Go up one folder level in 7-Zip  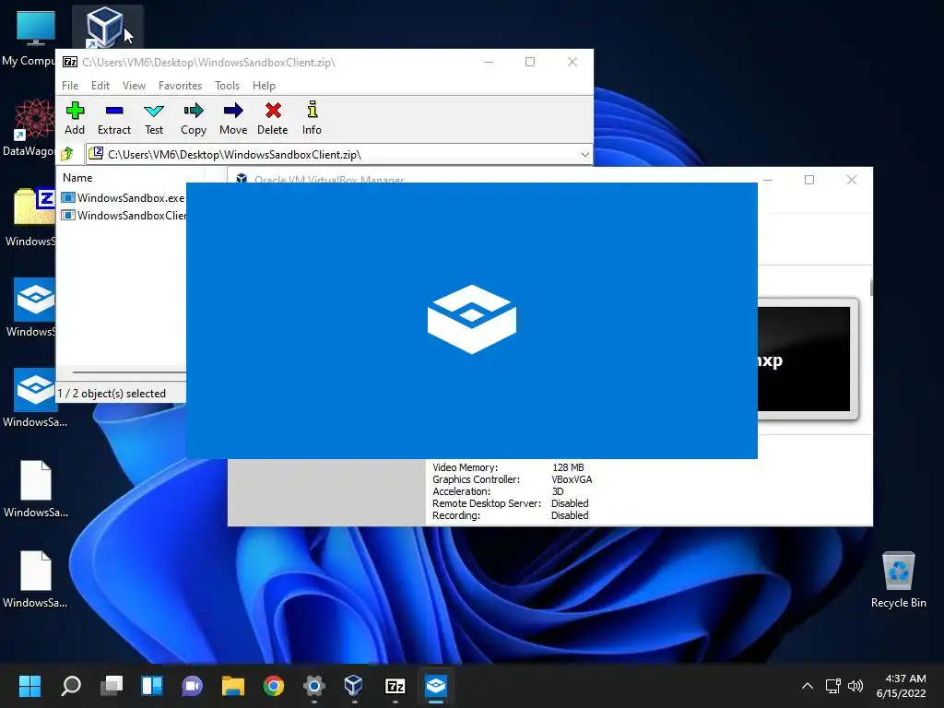point(67,154)
